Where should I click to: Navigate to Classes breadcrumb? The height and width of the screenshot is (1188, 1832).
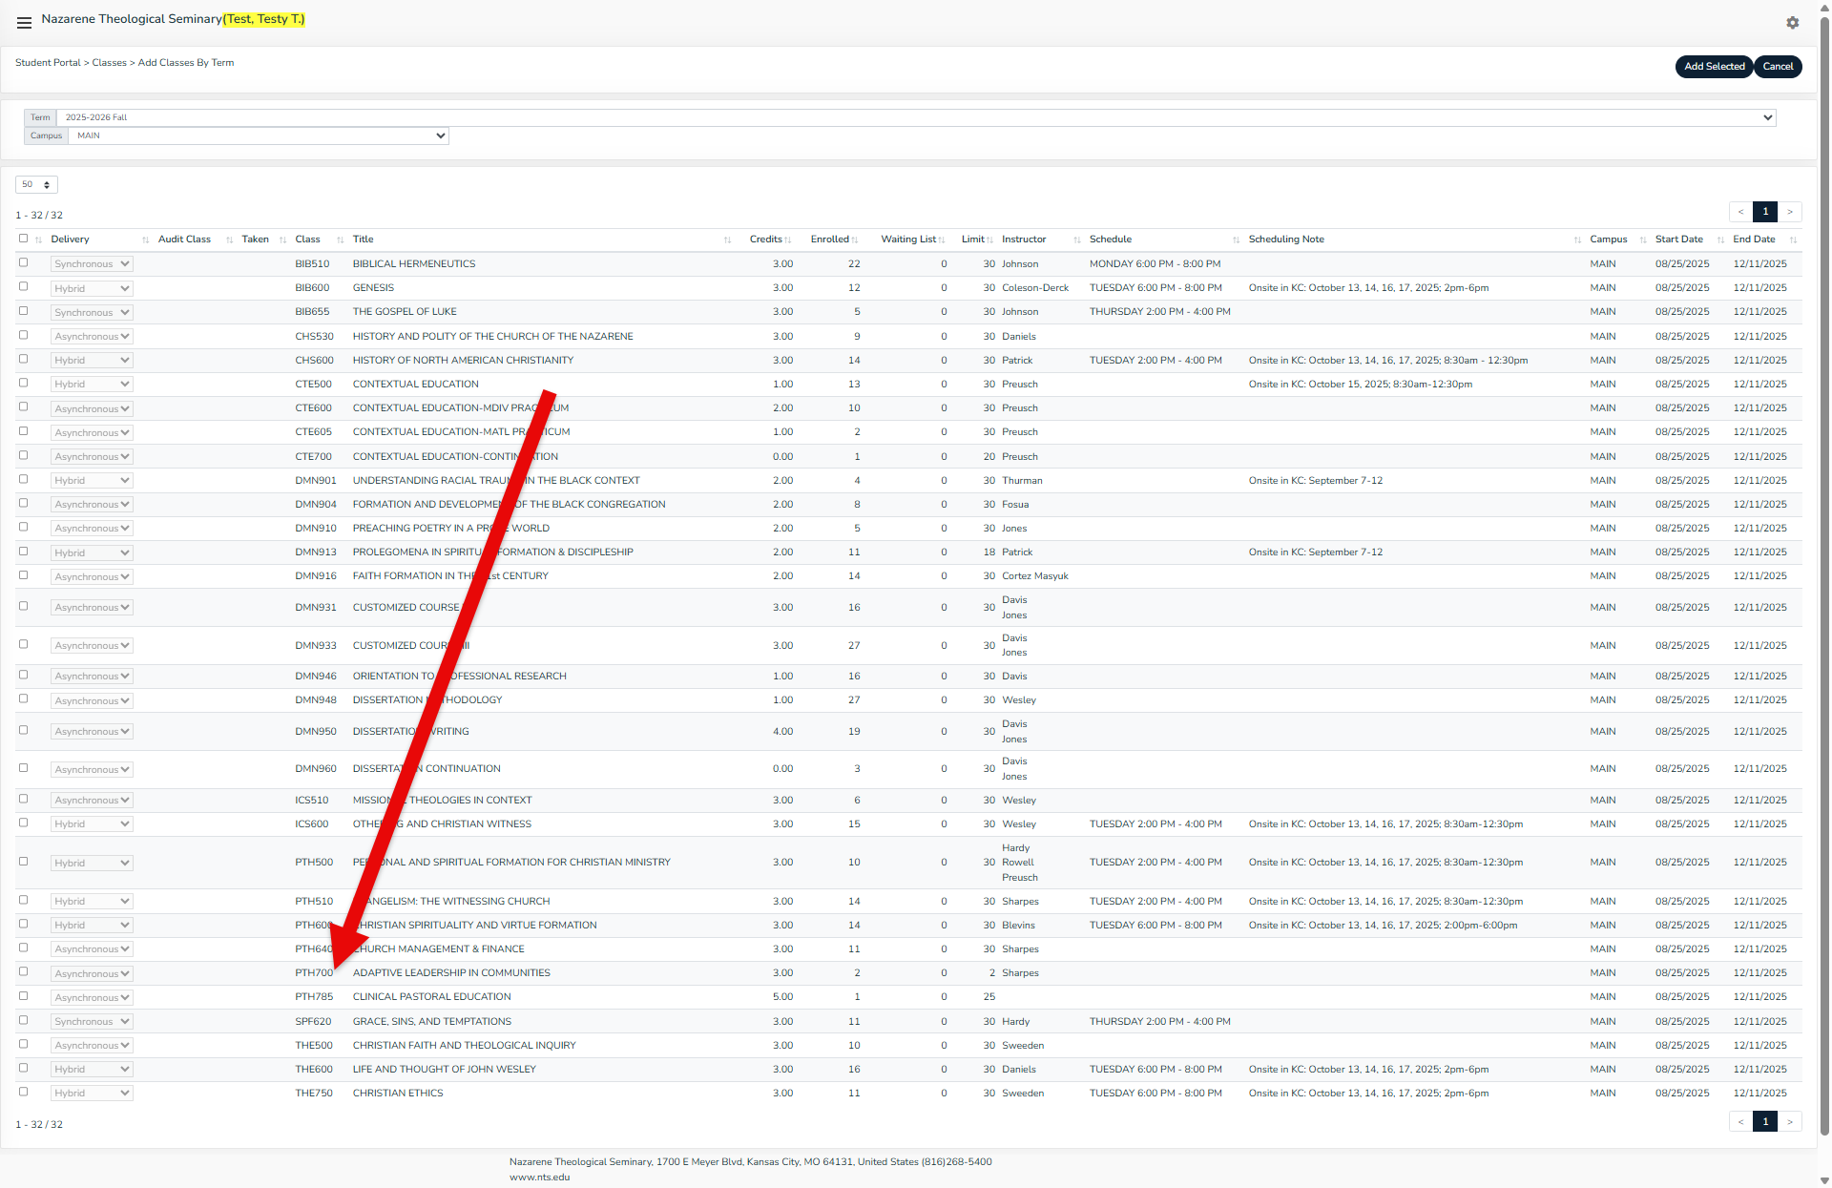click(x=109, y=63)
